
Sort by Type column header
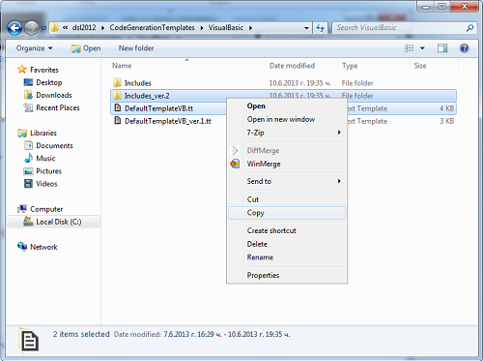pyautogui.click(x=350, y=66)
